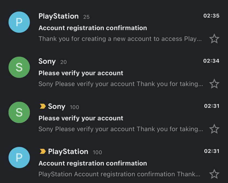
Task: Open Sony thread with 100 messages
Action: tap(114, 118)
